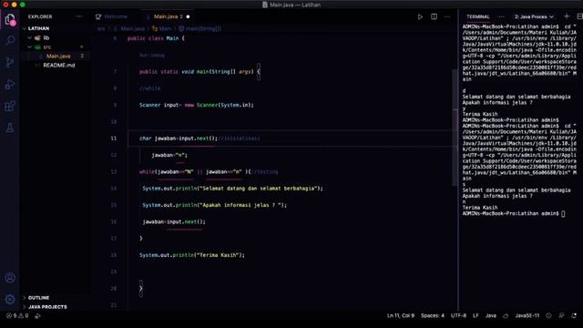This screenshot has height=328, width=583.
Task: Click Main.java in the breadcrumb
Action: 133,28
